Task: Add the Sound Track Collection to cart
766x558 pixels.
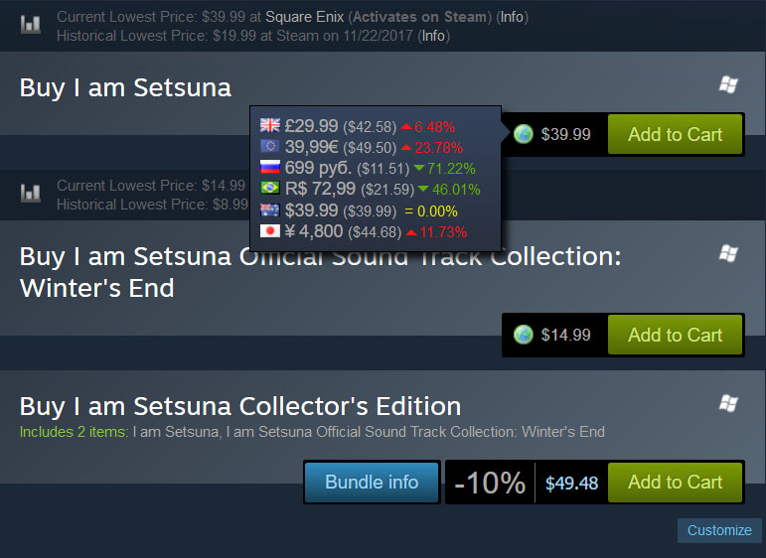Action: pos(675,335)
